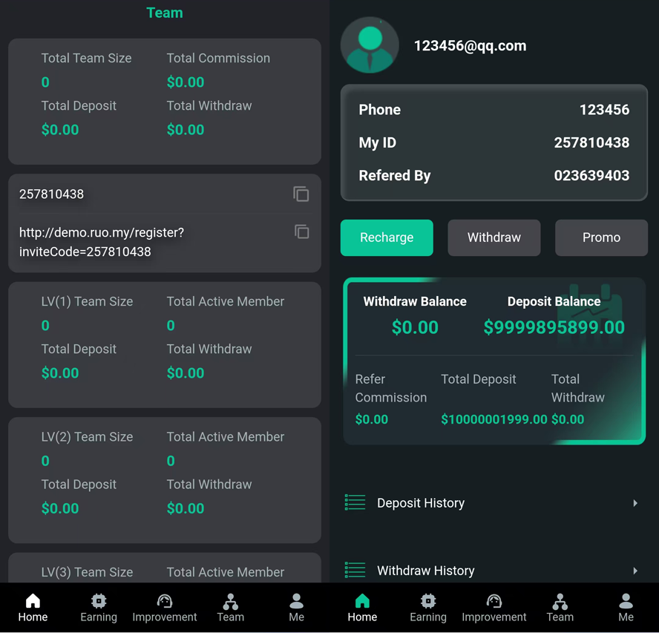Tap Me tab in the profile screen's bottom bar
The height and width of the screenshot is (633, 659).
coord(626,607)
